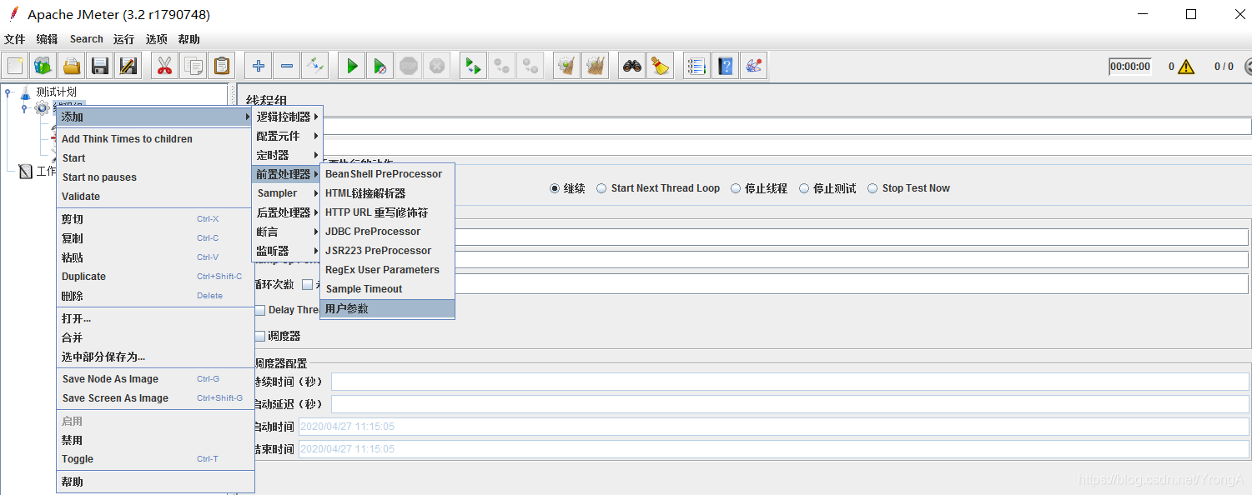Click the Toggle enable/disable toolbar icon
The height and width of the screenshot is (495, 1252).
point(314,65)
